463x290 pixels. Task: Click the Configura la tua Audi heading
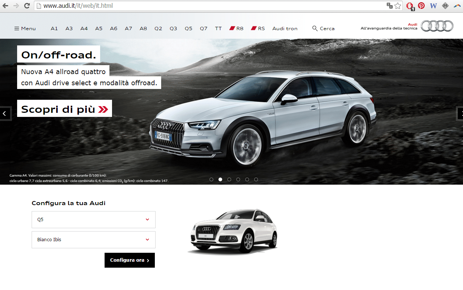(x=68, y=203)
